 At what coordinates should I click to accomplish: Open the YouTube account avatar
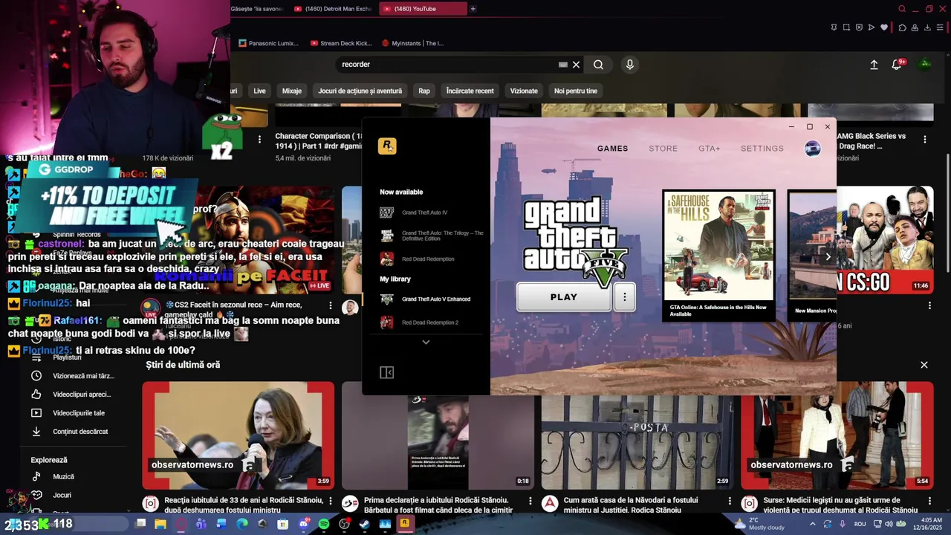pos(925,64)
